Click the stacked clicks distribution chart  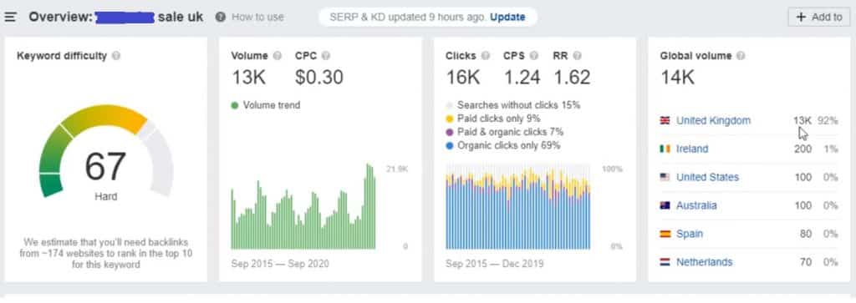517,207
